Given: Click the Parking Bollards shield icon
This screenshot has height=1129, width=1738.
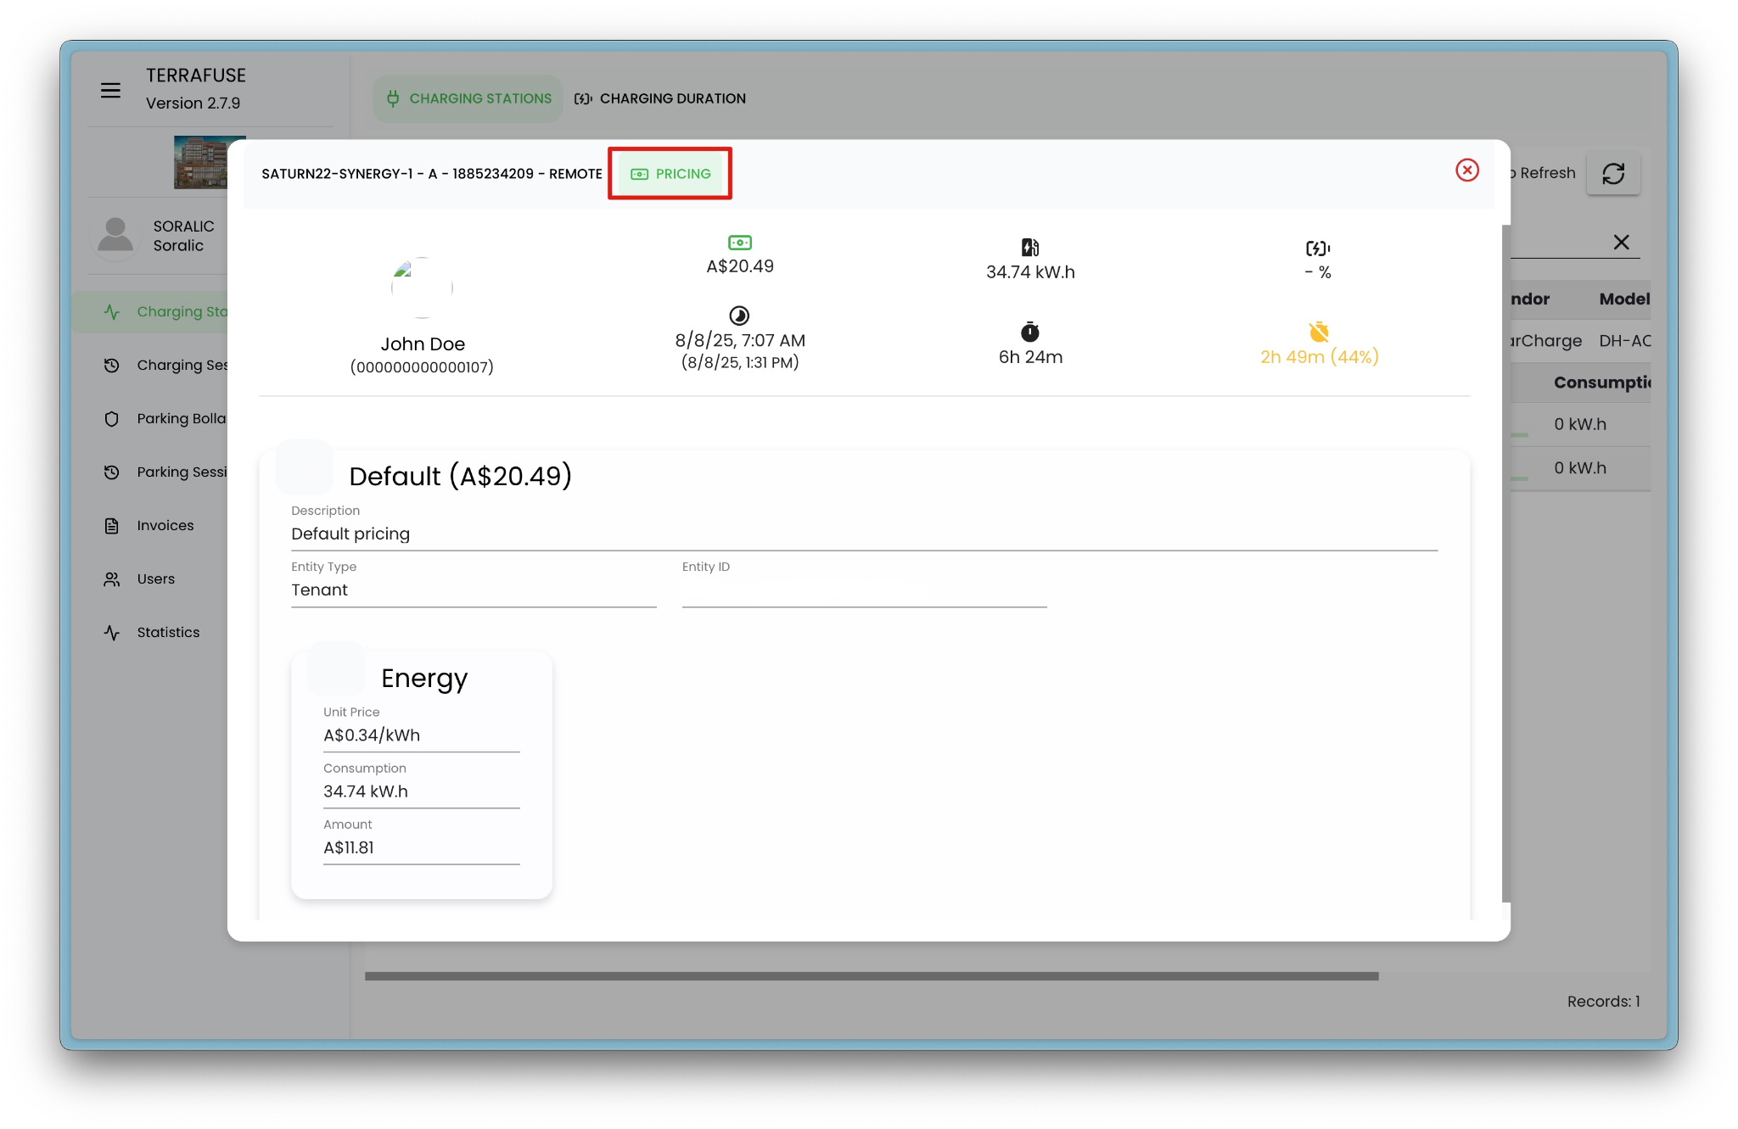Looking at the screenshot, I should (x=111, y=419).
